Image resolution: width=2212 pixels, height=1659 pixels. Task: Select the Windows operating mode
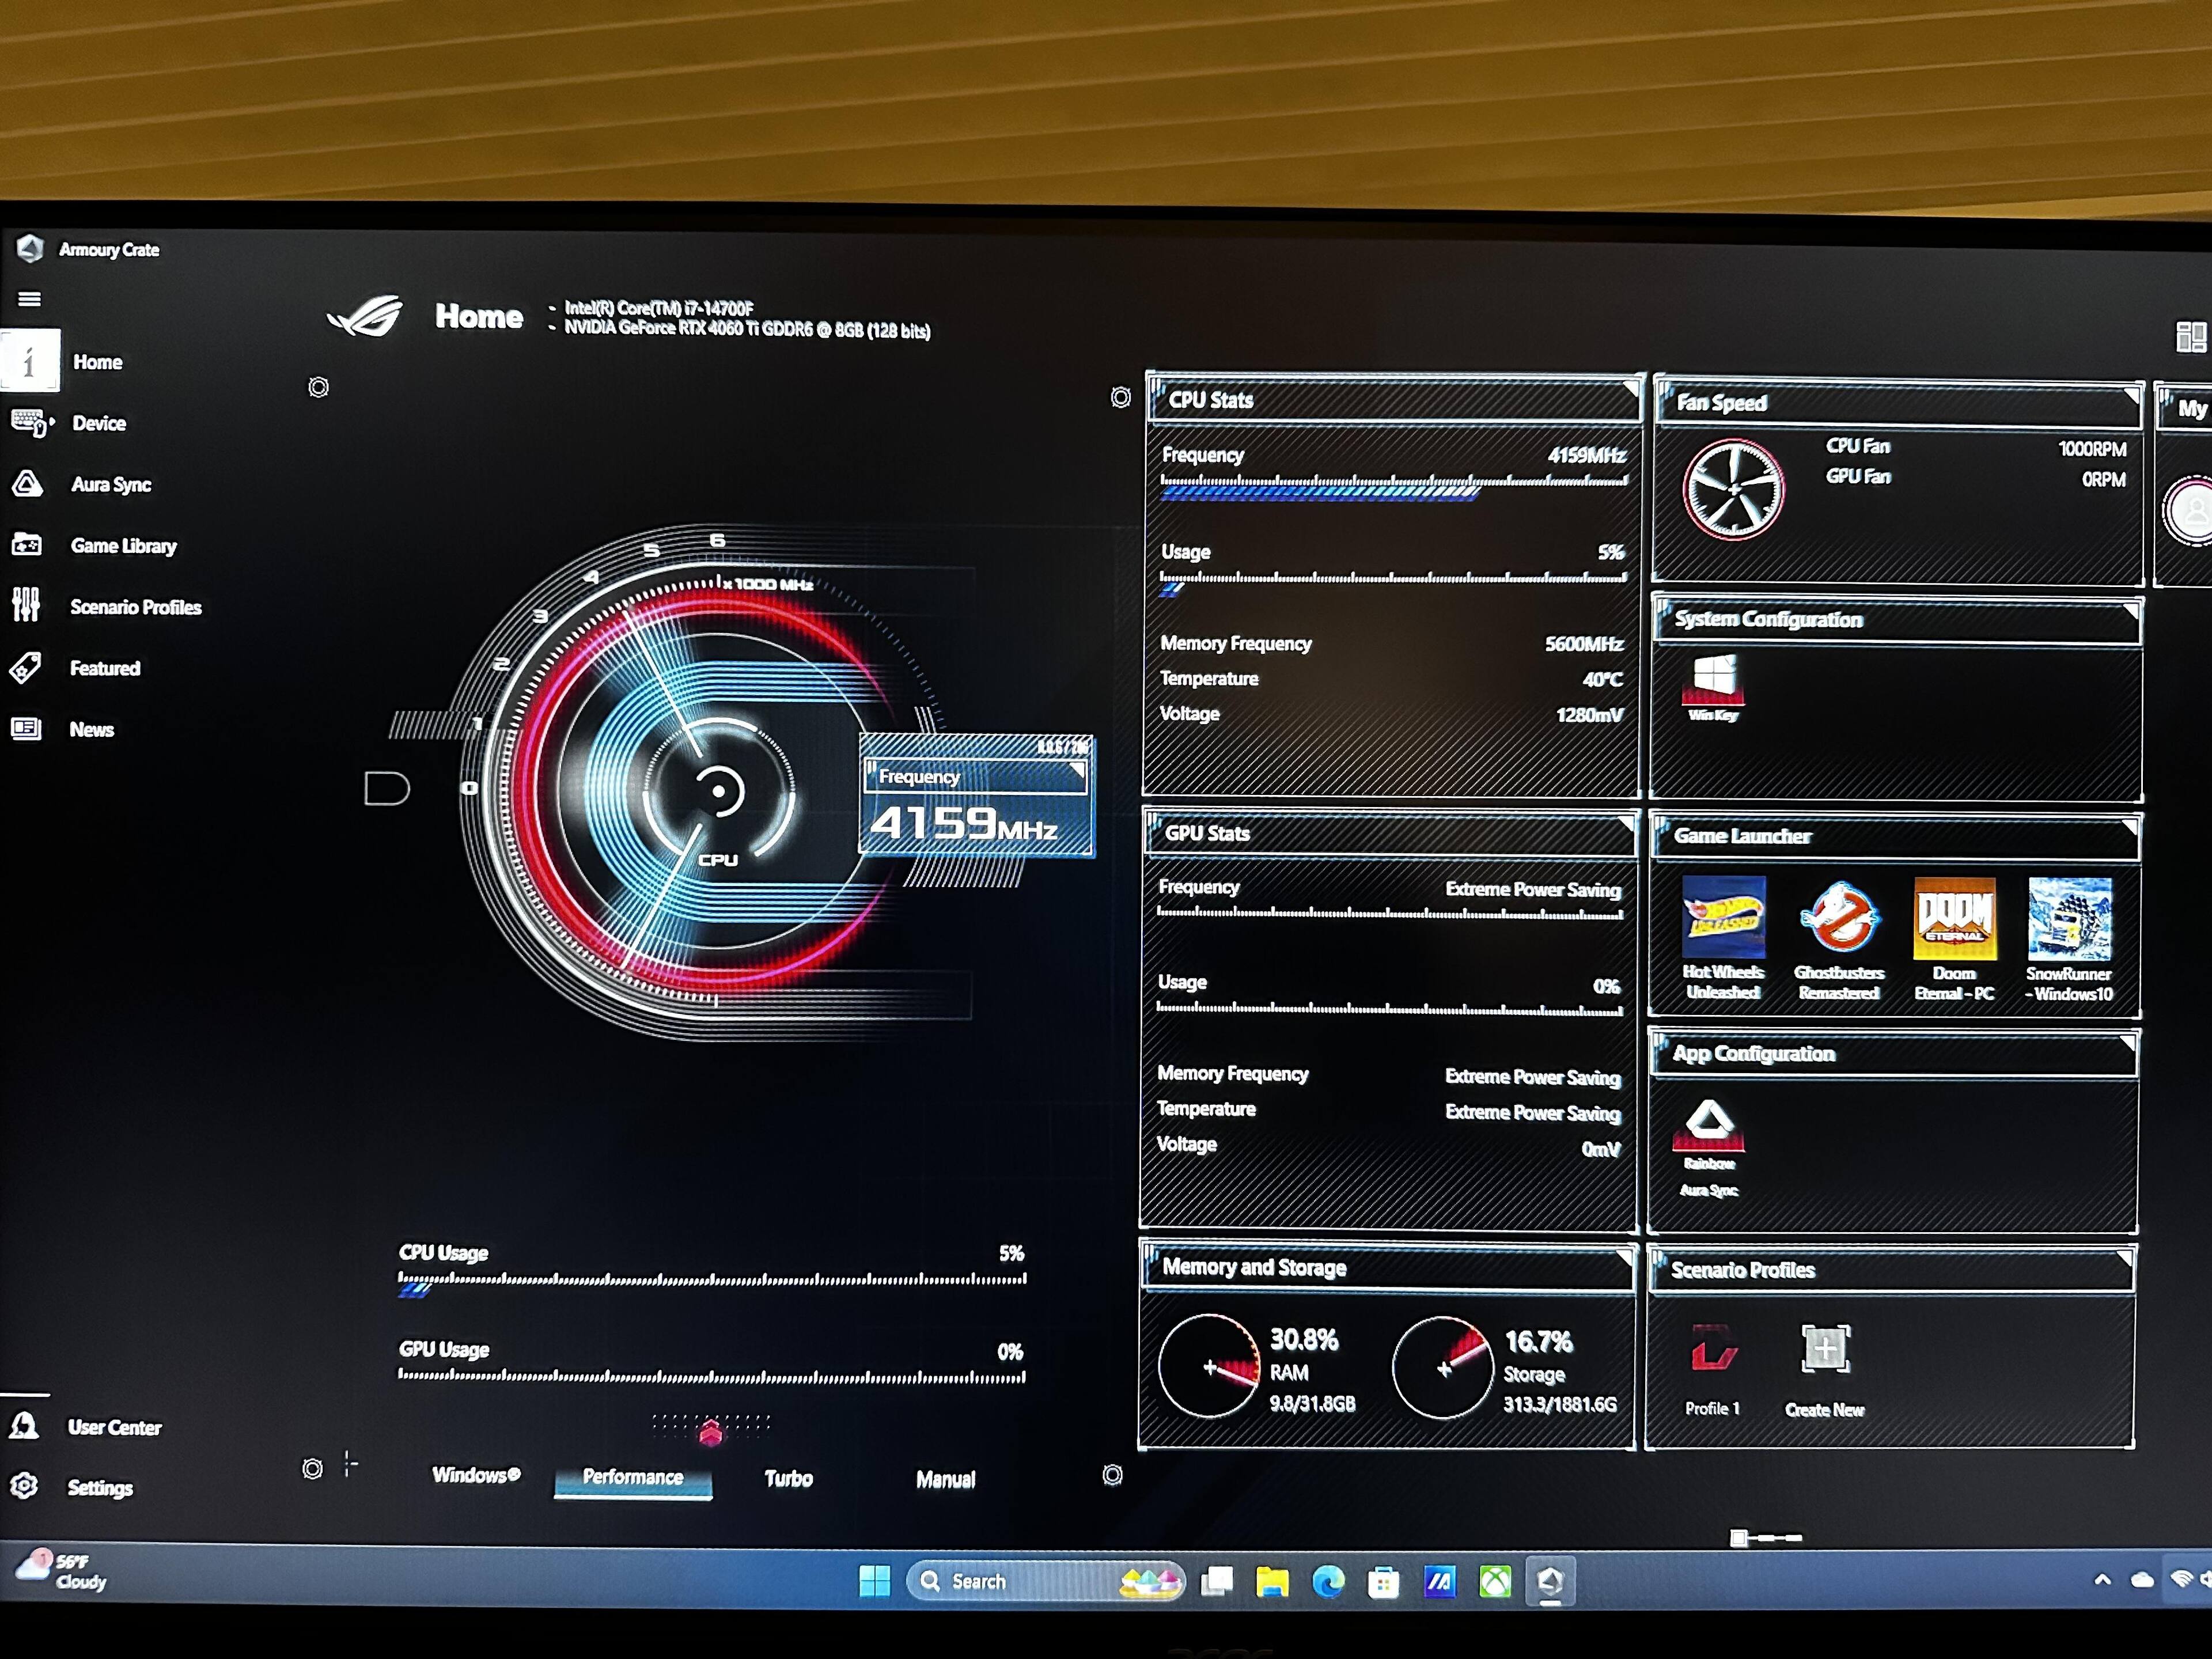[x=476, y=1475]
